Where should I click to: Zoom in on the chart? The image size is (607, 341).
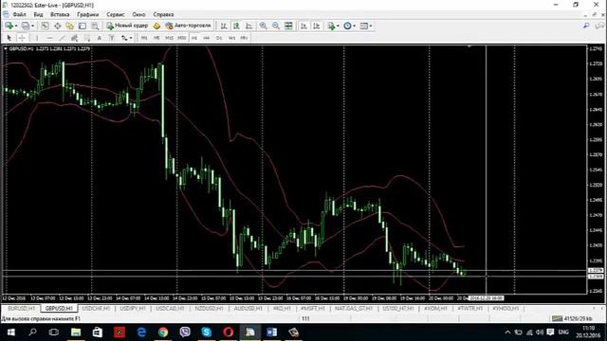pos(264,26)
